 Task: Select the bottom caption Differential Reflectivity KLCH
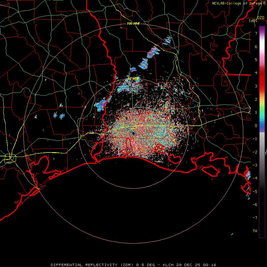[133, 265]
